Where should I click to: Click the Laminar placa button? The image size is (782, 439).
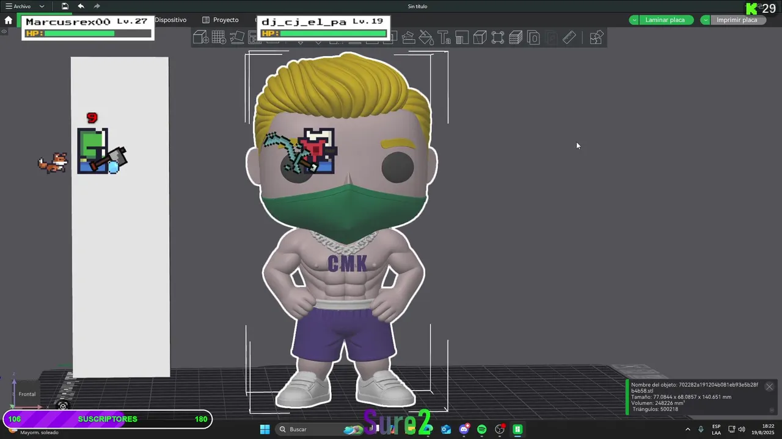pyautogui.click(x=665, y=20)
